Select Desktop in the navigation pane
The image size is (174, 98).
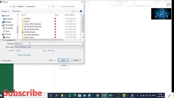tap(7, 22)
